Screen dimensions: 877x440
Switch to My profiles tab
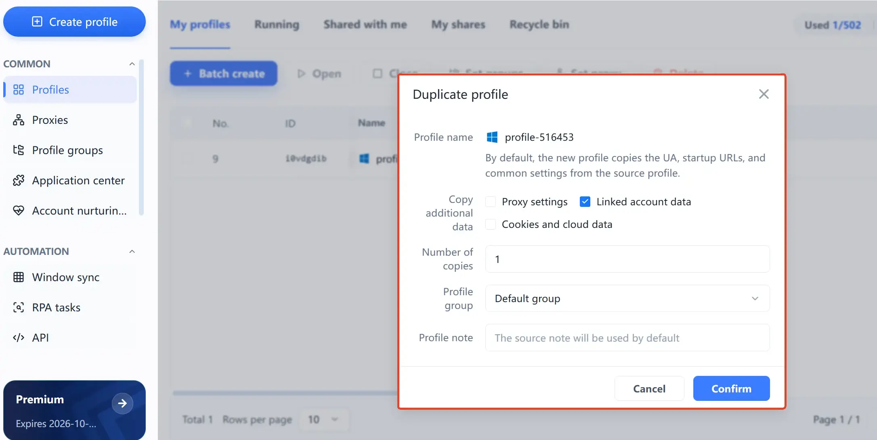[x=200, y=25]
